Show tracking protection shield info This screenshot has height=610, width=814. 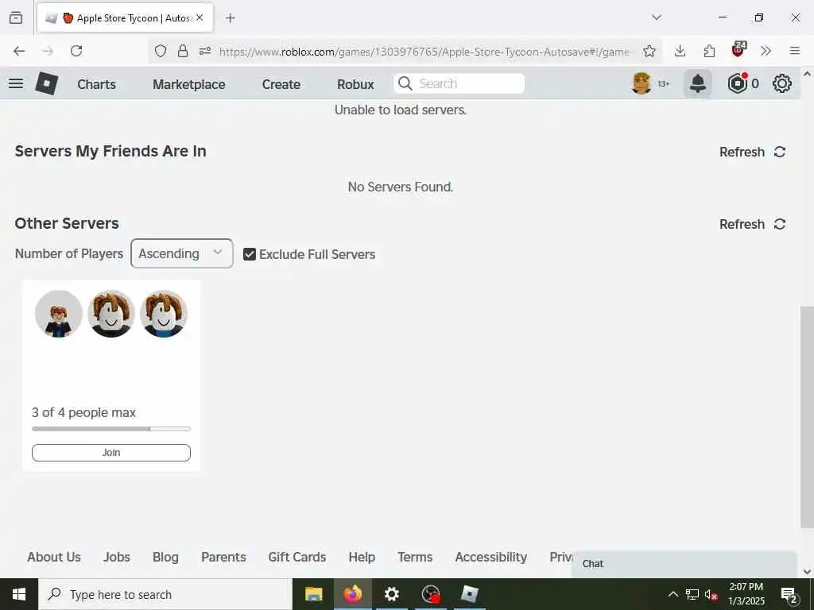tap(161, 51)
